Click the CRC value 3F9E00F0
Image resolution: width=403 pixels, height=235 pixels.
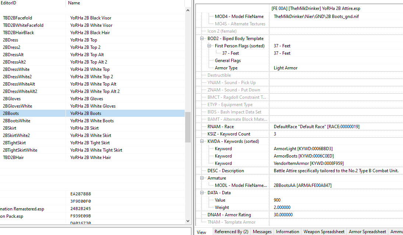[x=81, y=201]
